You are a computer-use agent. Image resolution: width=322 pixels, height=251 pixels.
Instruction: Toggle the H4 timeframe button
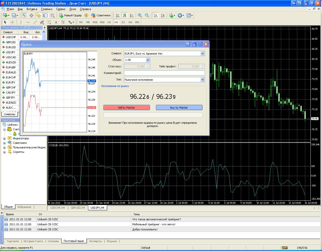click(x=116, y=22)
